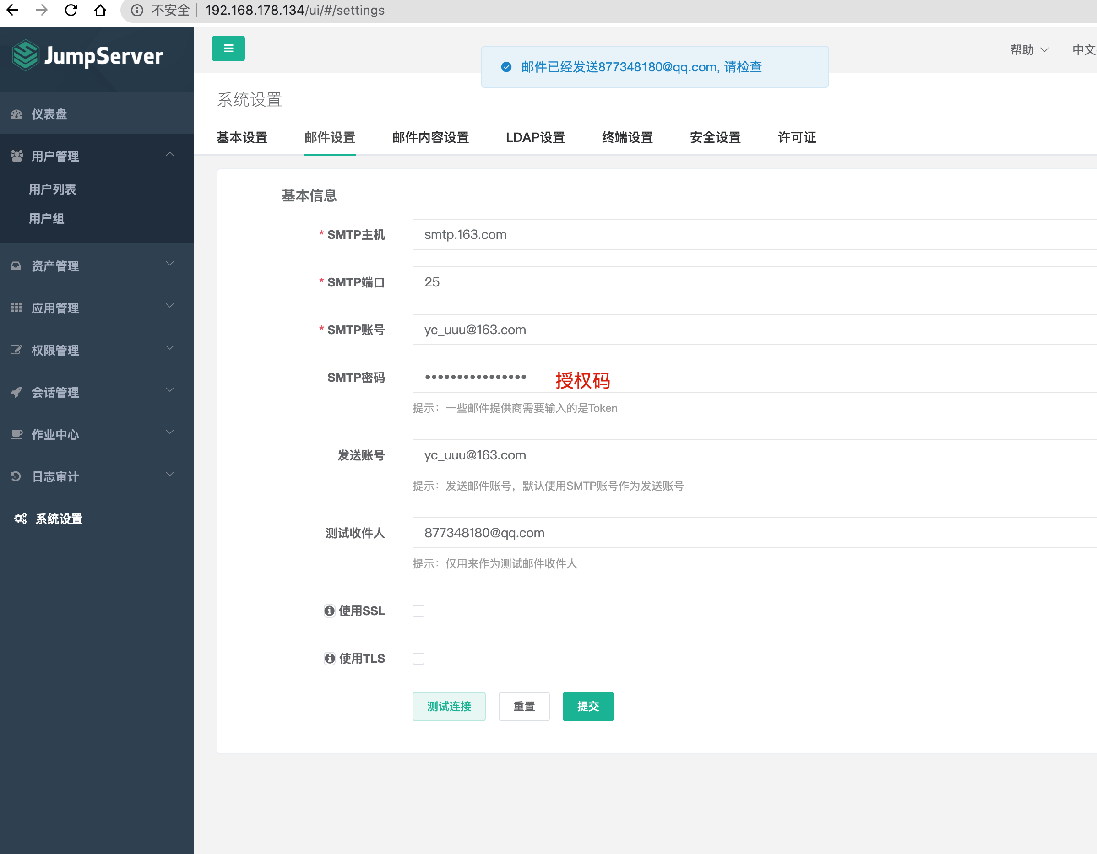Expand the 资产管理 sidebar menu
This screenshot has width=1097, height=854.
pos(97,265)
